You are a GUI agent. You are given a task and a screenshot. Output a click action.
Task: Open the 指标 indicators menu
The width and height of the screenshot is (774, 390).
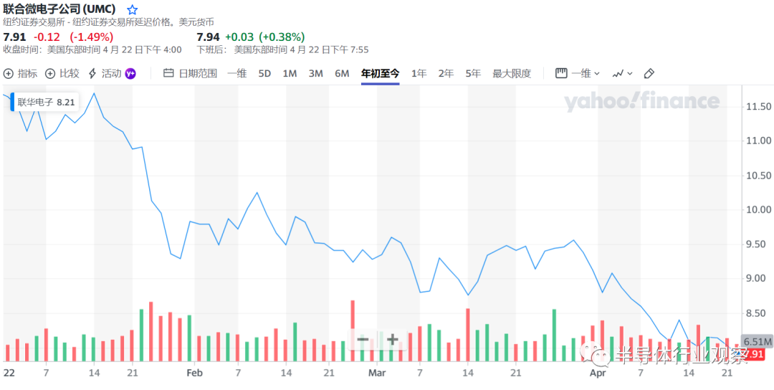pos(20,74)
